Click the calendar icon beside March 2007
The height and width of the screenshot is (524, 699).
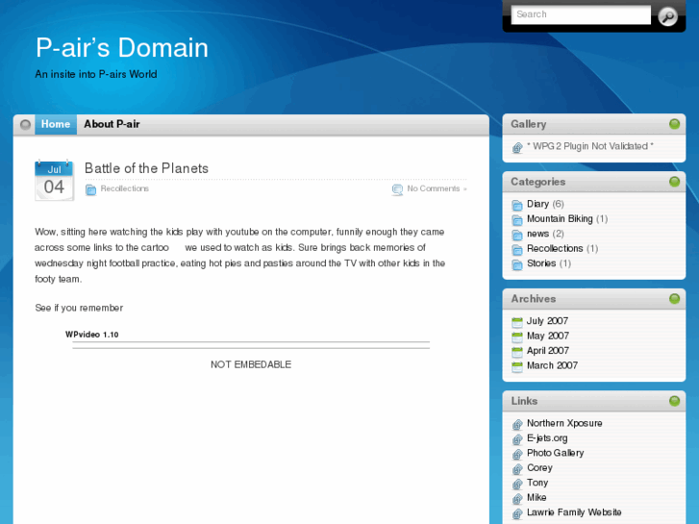tap(517, 367)
